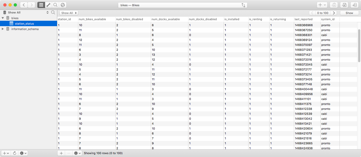Click num_bikes_available 12 in row 1468369124
361x157 pixels.
pyautogui.click(x=97, y=40)
